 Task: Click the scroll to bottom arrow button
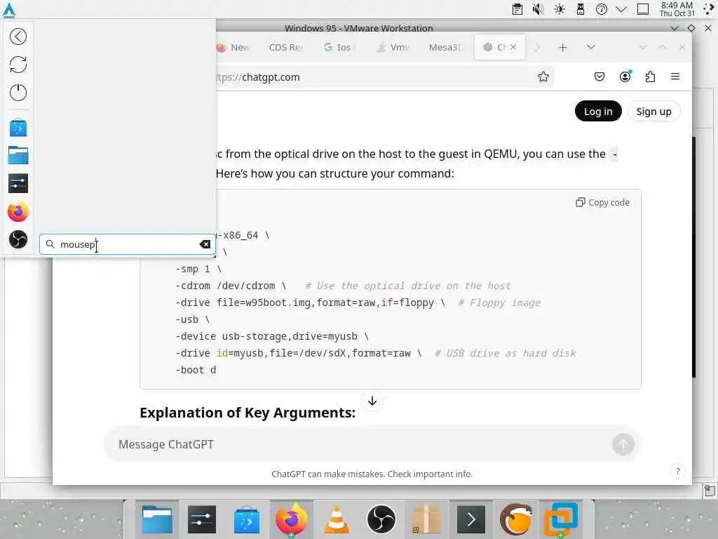pyautogui.click(x=372, y=401)
